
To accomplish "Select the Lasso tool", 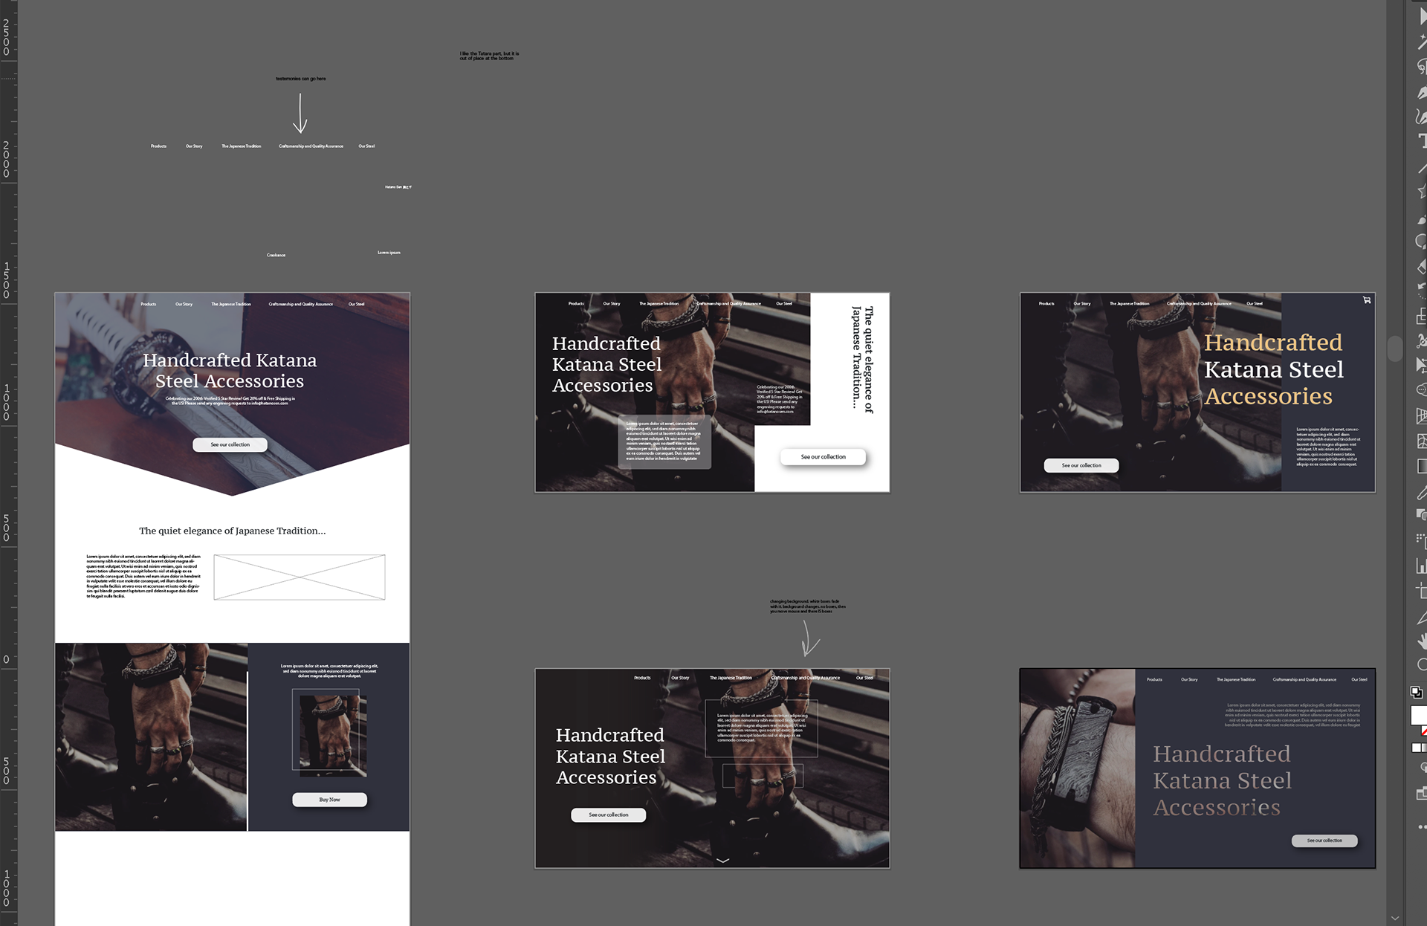I will click(1421, 67).
